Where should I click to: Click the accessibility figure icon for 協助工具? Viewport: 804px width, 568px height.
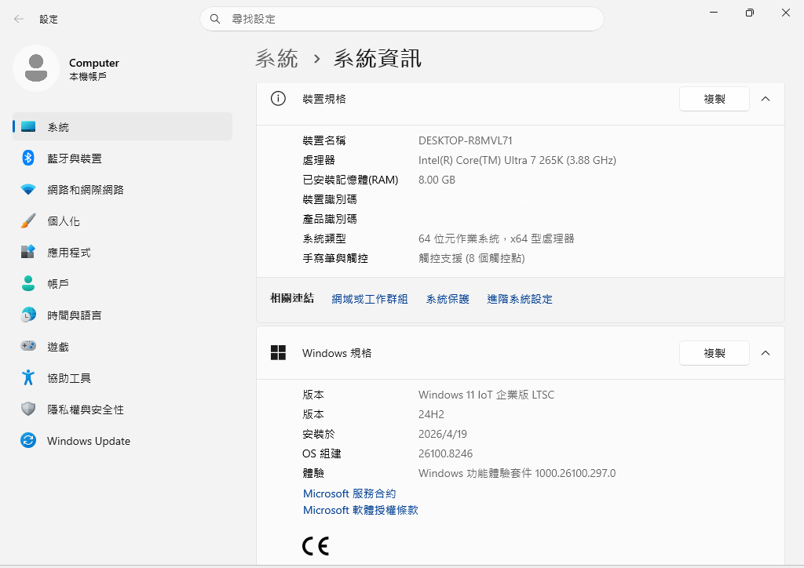pos(28,377)
